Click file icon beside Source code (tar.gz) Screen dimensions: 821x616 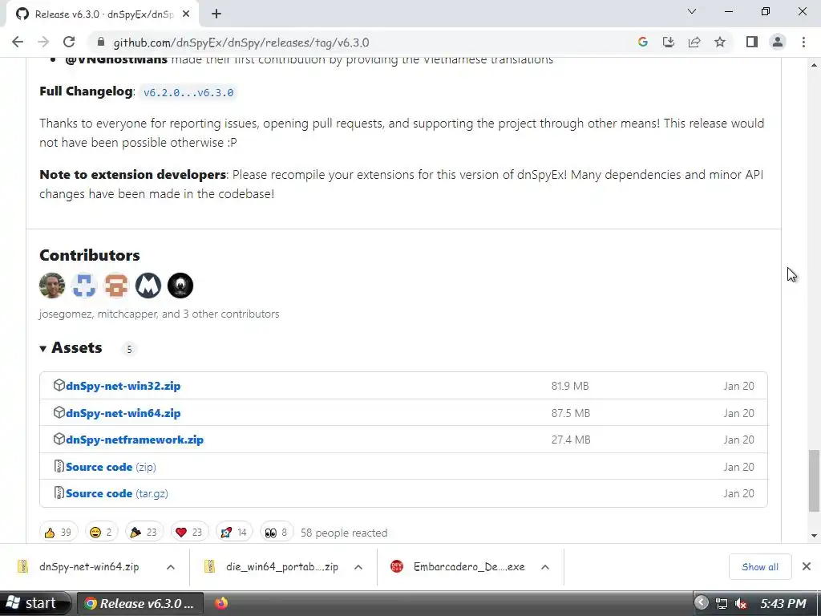(59, 493)
